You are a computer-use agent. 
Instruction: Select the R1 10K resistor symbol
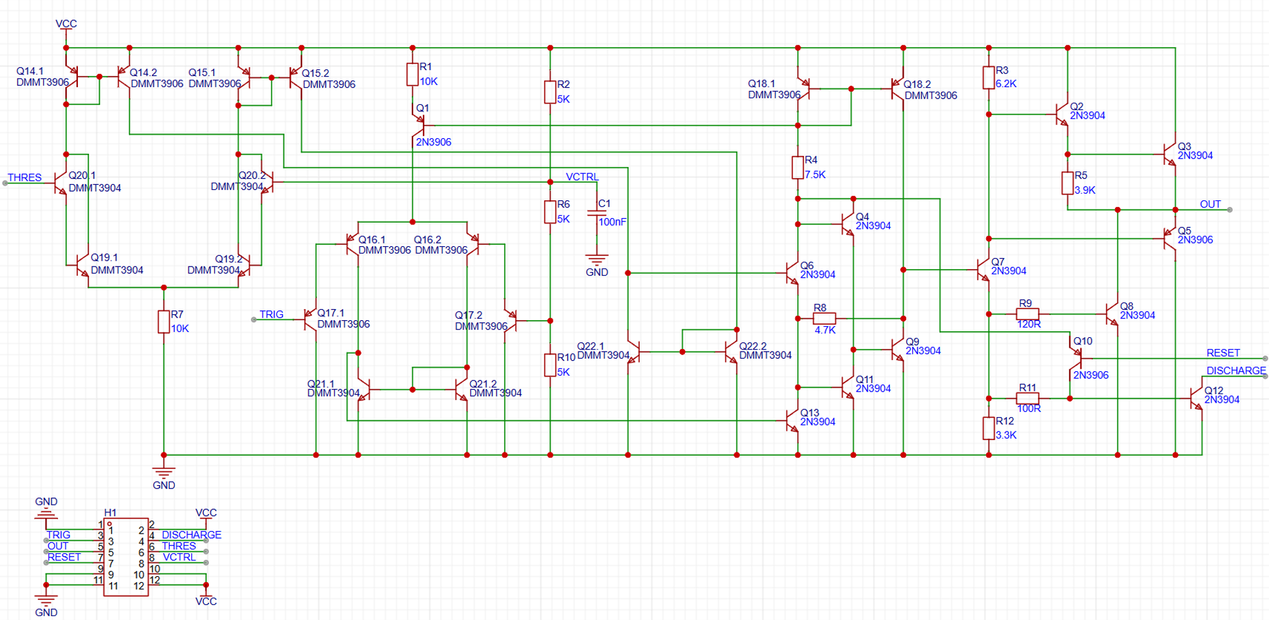click(412, 74)
